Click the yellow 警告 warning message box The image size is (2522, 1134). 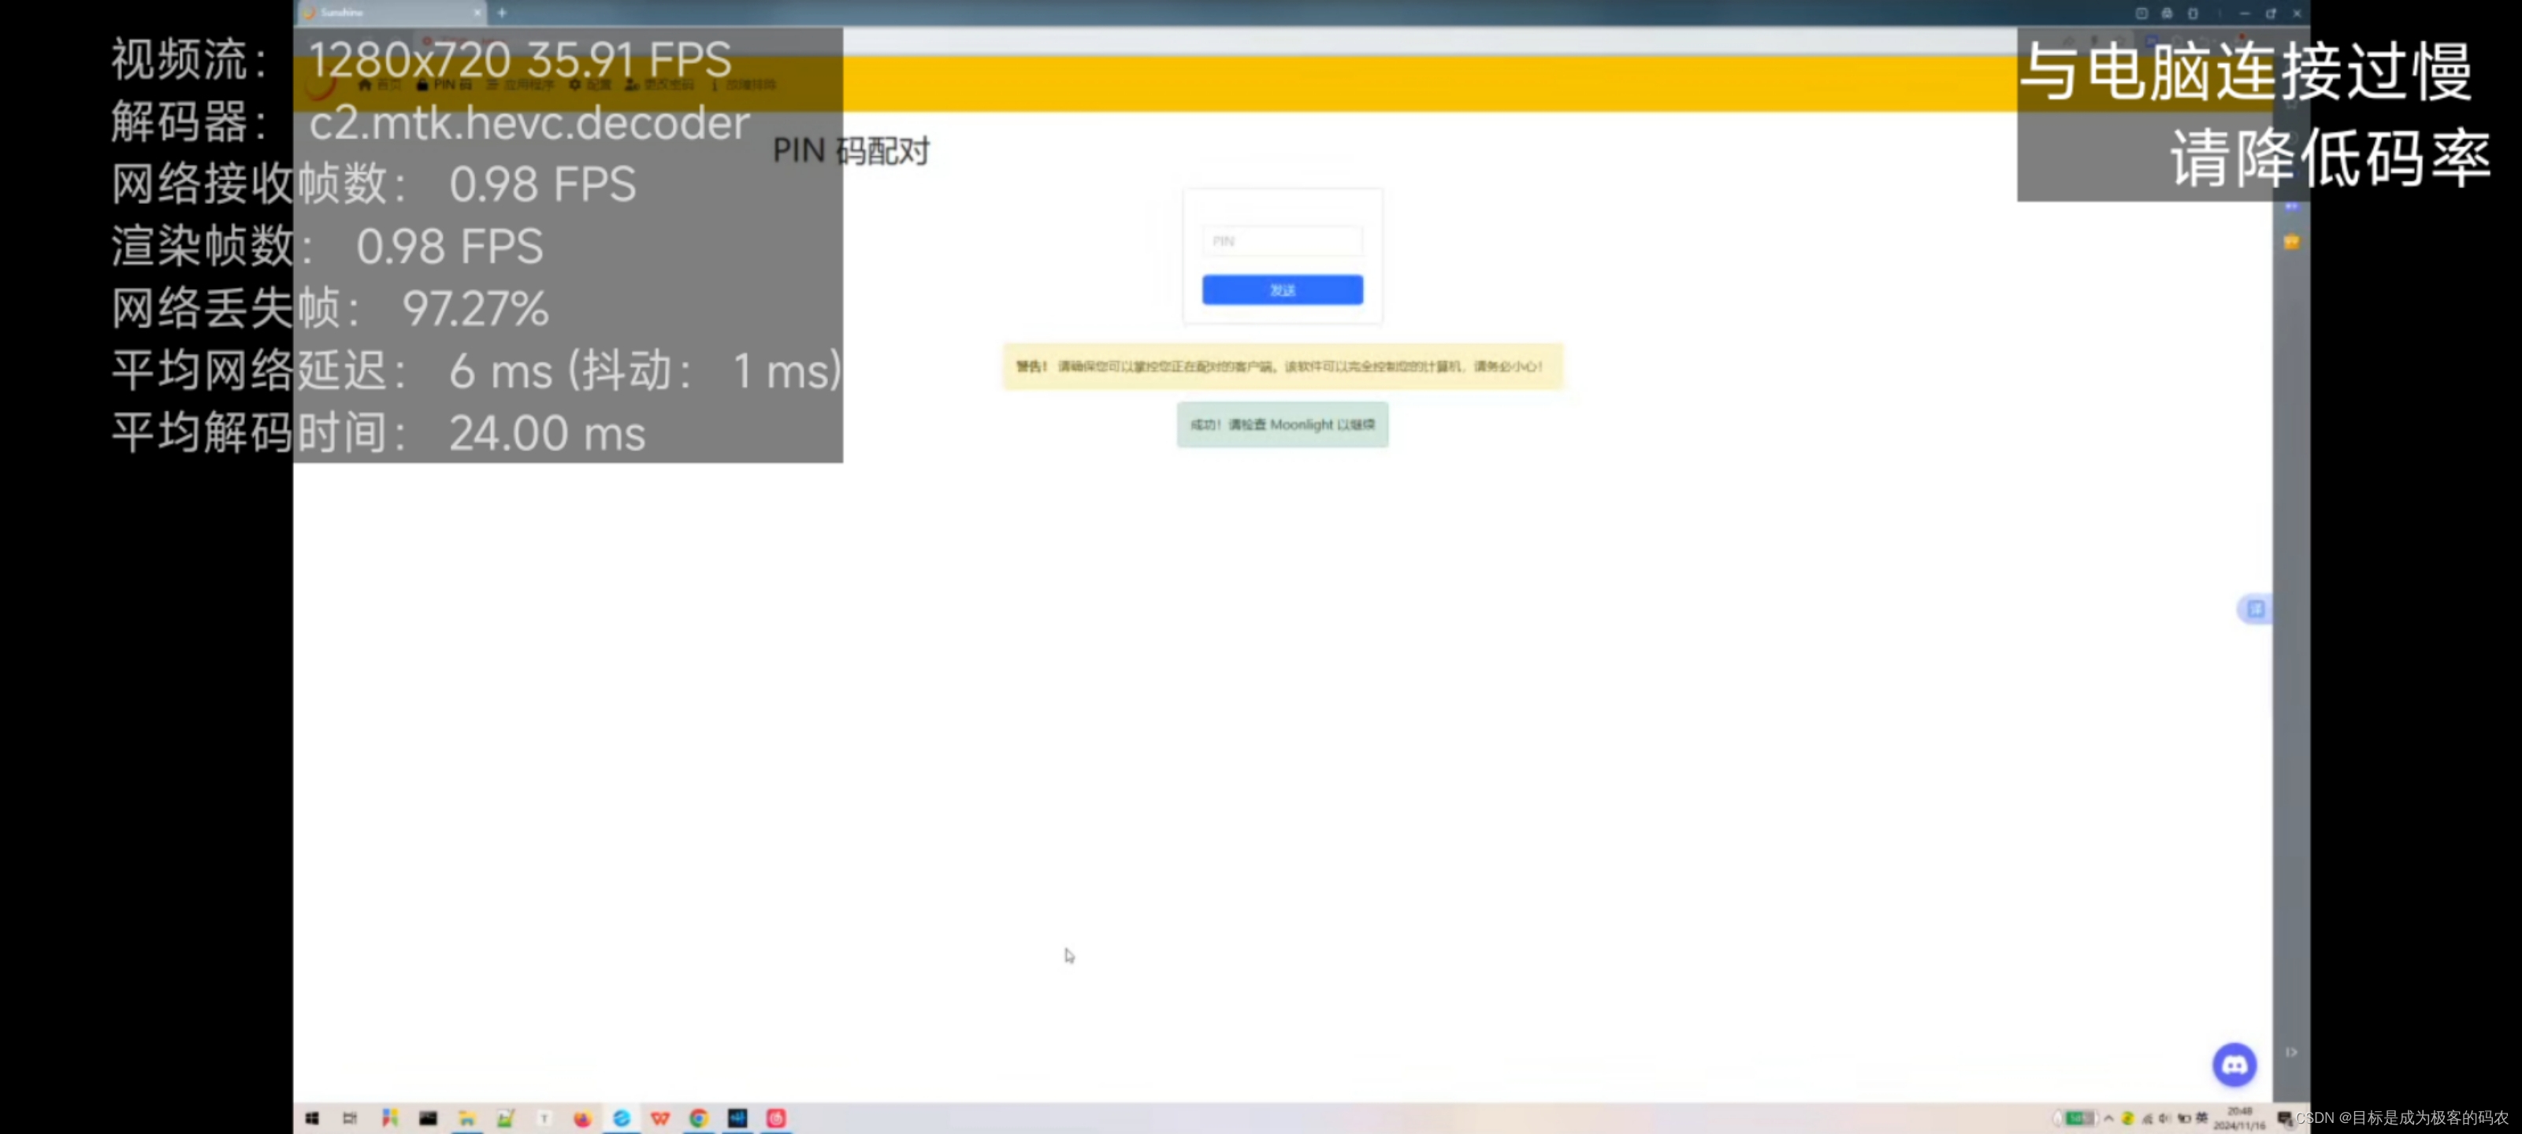point(1283,366)
